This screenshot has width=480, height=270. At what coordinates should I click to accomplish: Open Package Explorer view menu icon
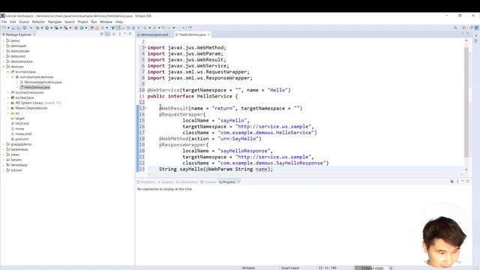point(120,34)
